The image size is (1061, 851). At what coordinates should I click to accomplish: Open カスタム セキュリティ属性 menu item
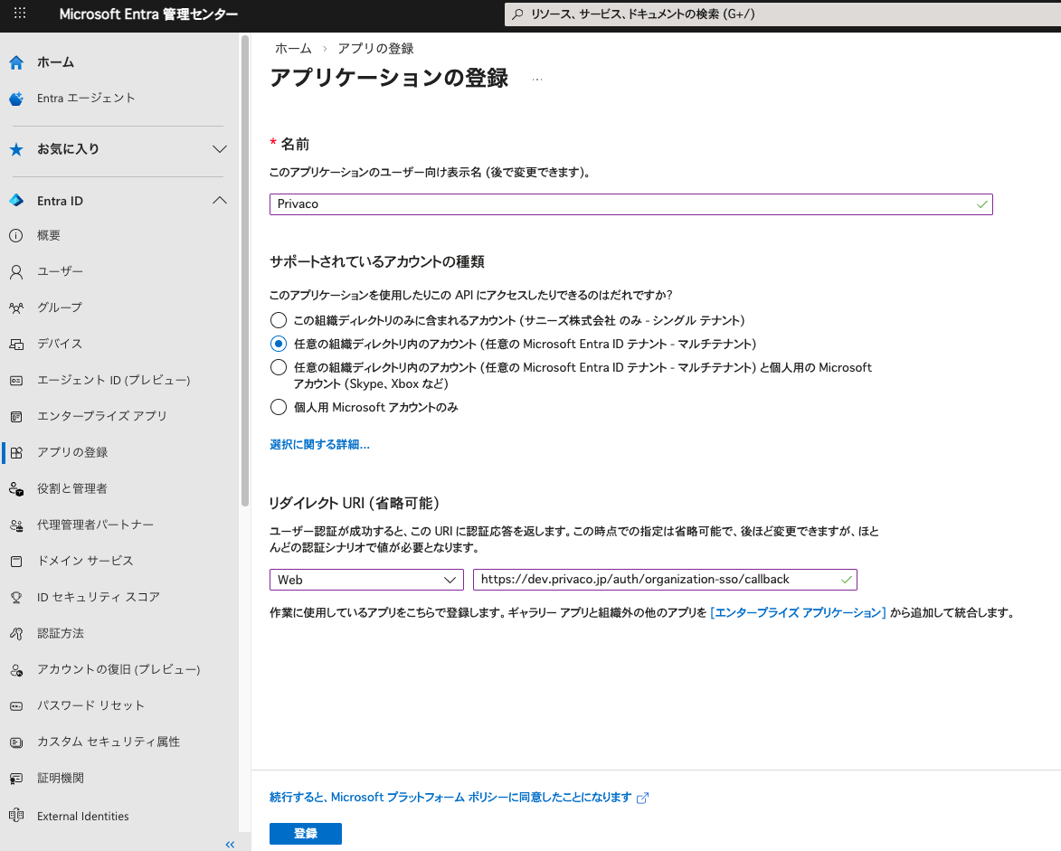point(109,742)
